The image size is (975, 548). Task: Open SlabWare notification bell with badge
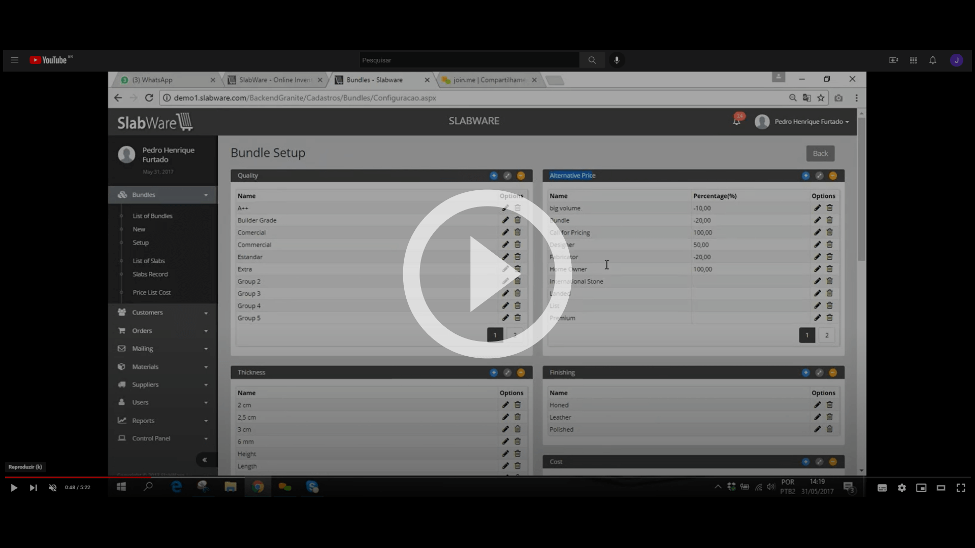click(x=737, y=120)
